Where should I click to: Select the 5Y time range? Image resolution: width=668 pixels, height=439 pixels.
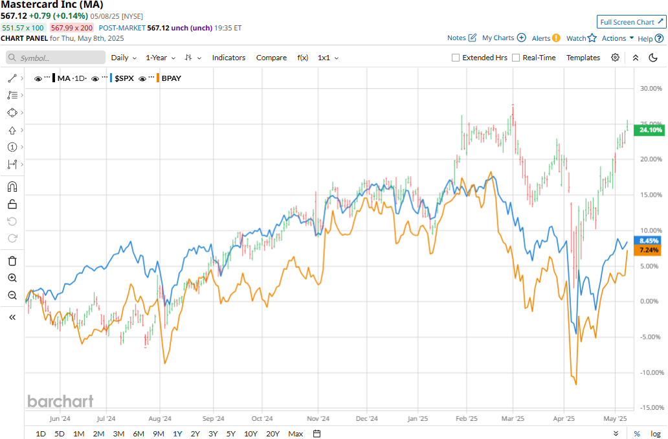(231, 433)
